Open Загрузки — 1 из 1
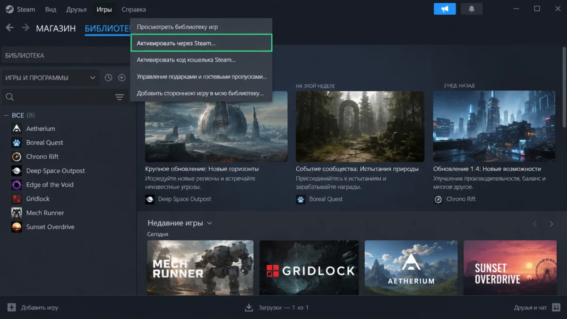Image resolution: width=567 pixels, height=319 pixels. (x=276, y=308)
